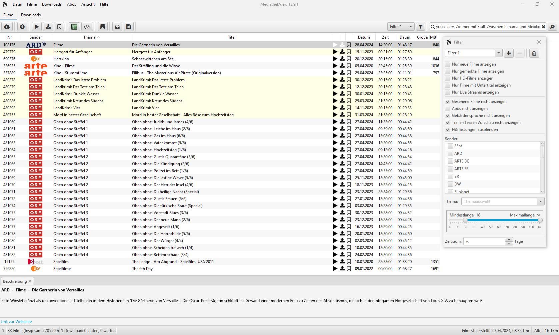Play 'Mord in bester Gesellschaft' row
Screen dimensions: 559x335
[x=335, y=115]
